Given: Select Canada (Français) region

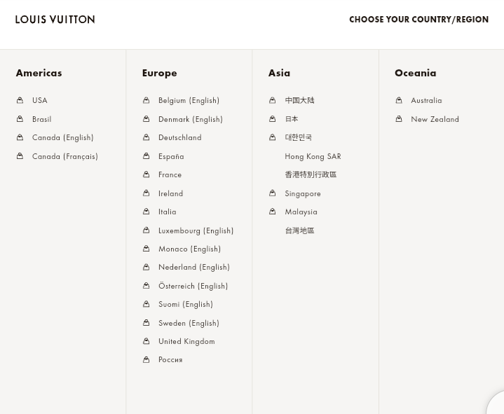Looking at the screenshot, I should (64, 156).
